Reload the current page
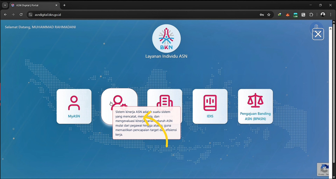 (21, 15)
